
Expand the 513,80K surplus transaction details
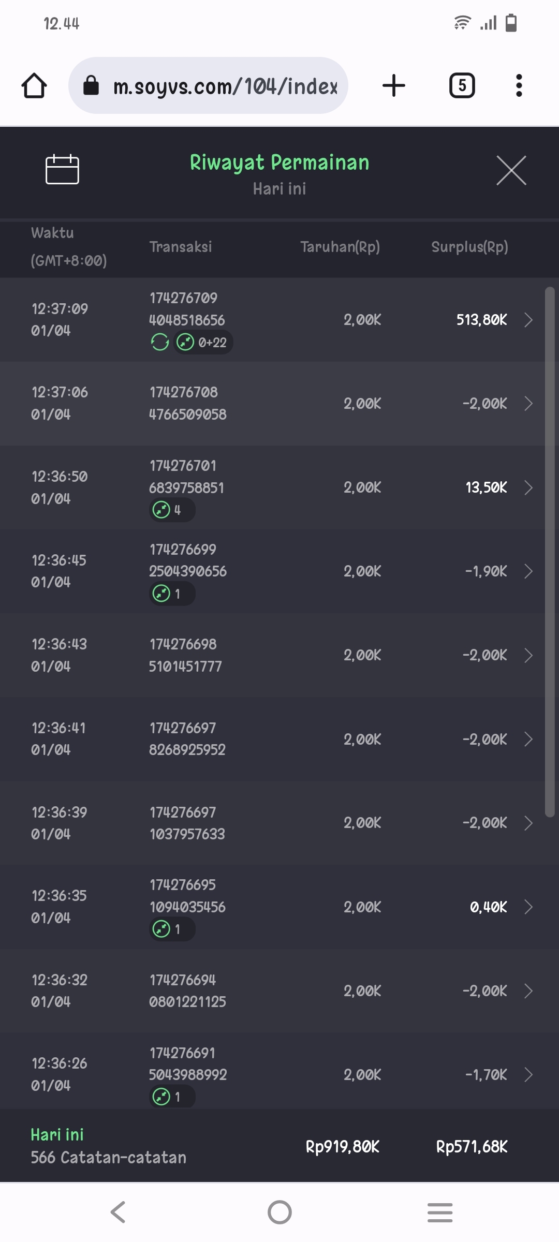[x=528, y=320]
